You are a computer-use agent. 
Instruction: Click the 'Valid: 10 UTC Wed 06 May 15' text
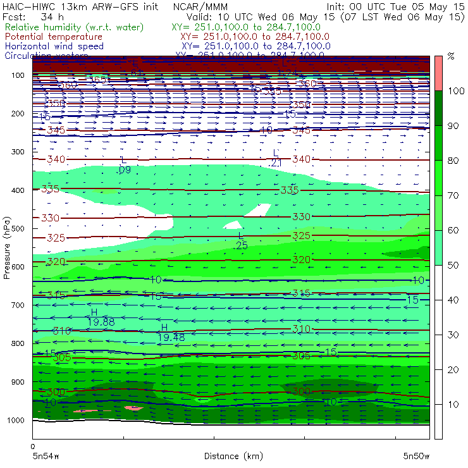(261, 17)
